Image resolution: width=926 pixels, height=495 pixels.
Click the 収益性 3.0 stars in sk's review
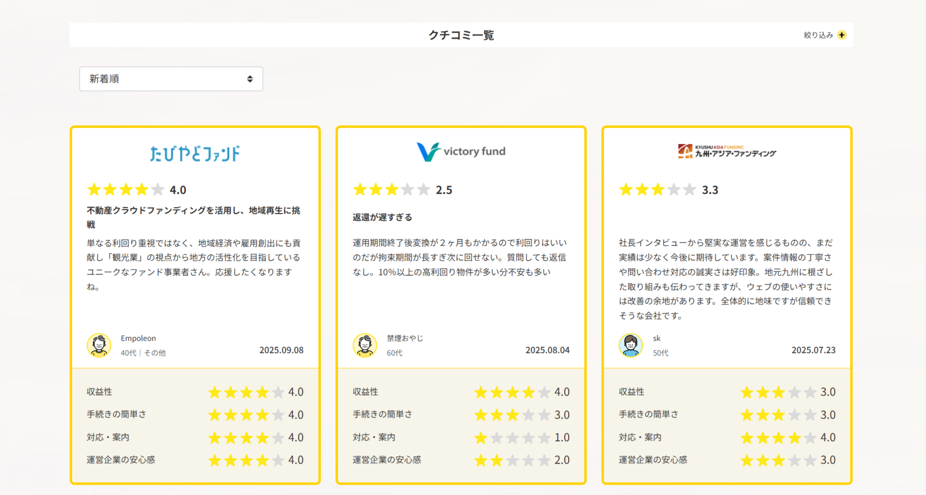(x=778, y=392)
